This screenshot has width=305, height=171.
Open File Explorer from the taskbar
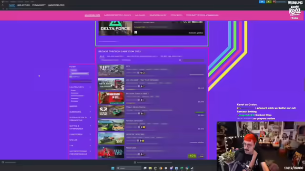pyautogui.click(x=150, y=168)
